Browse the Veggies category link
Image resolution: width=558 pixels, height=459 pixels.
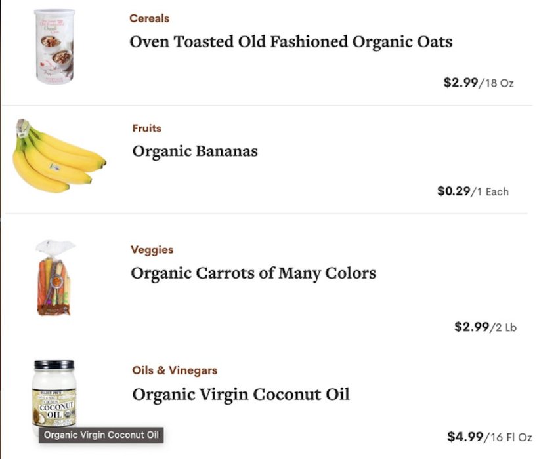point(152,250)
